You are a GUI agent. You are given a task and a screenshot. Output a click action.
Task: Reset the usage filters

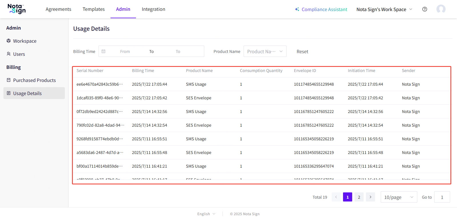pos(302,52)
